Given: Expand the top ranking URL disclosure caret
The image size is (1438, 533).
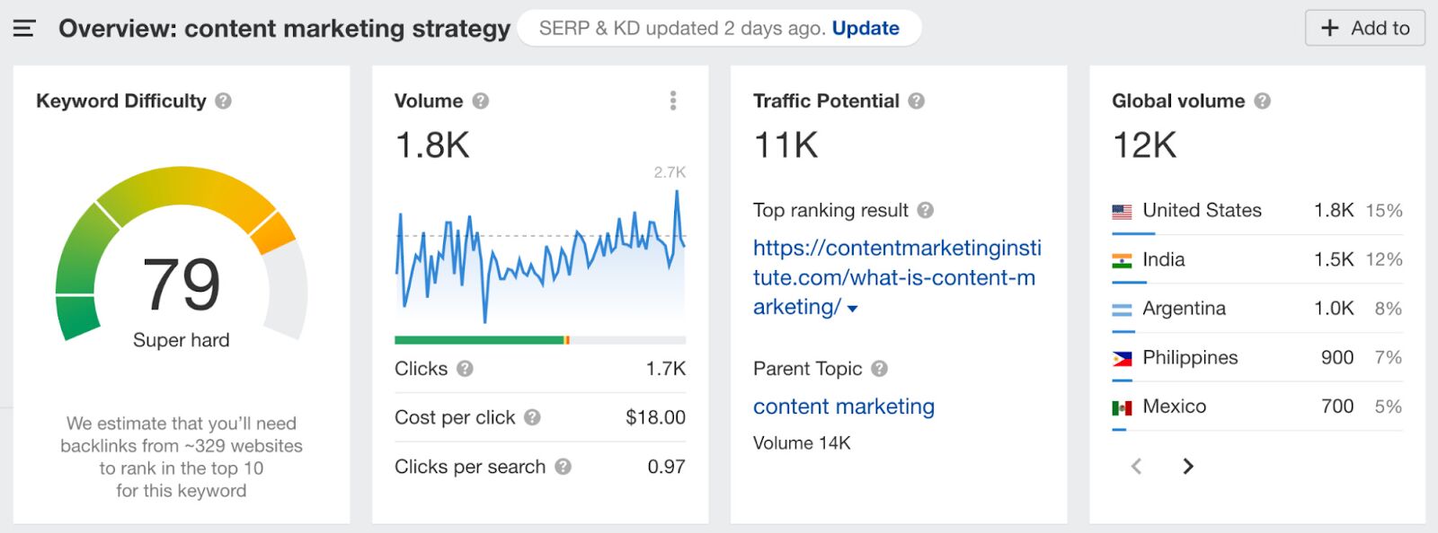Looking at the screenshot, I should point(852,309).
